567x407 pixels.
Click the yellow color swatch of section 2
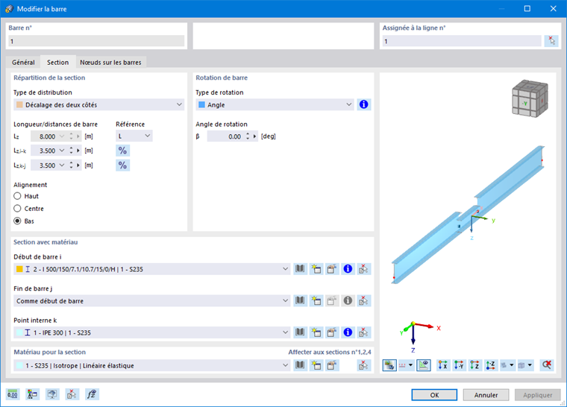pos(19,269)
